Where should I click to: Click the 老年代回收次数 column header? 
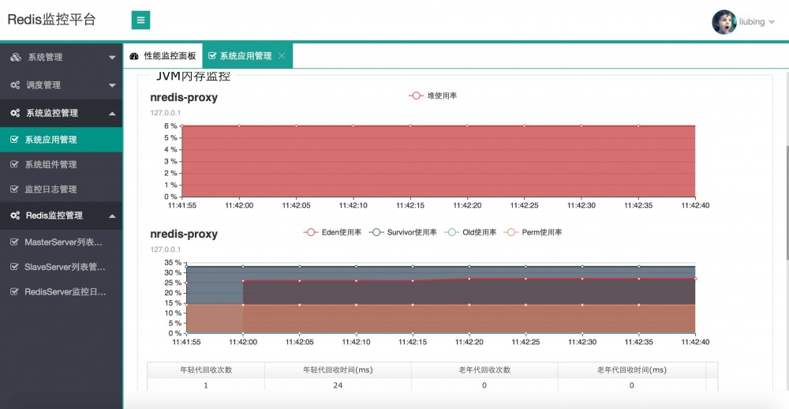484,370
